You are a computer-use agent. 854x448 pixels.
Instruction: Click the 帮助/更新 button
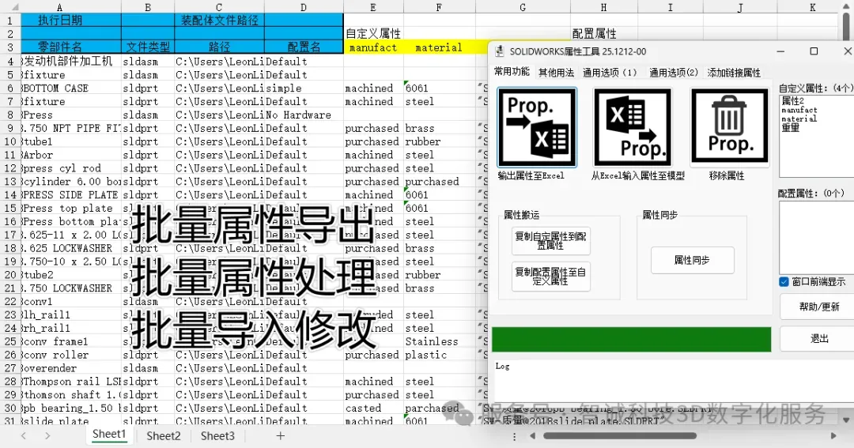coord(819,307)
